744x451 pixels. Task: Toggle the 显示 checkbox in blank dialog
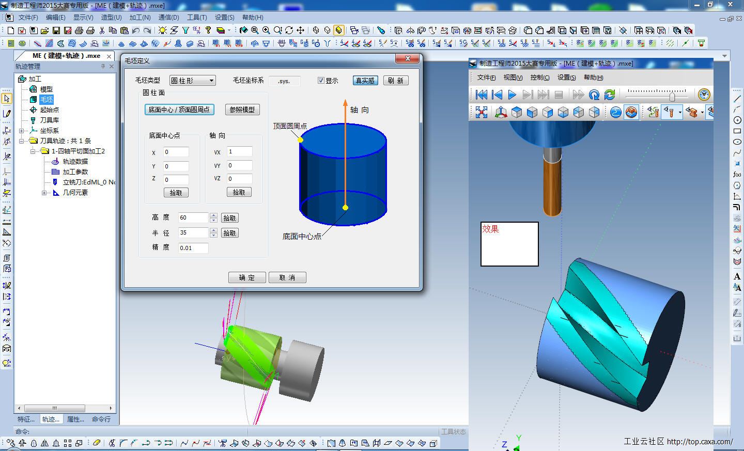[x=321, y=81]
